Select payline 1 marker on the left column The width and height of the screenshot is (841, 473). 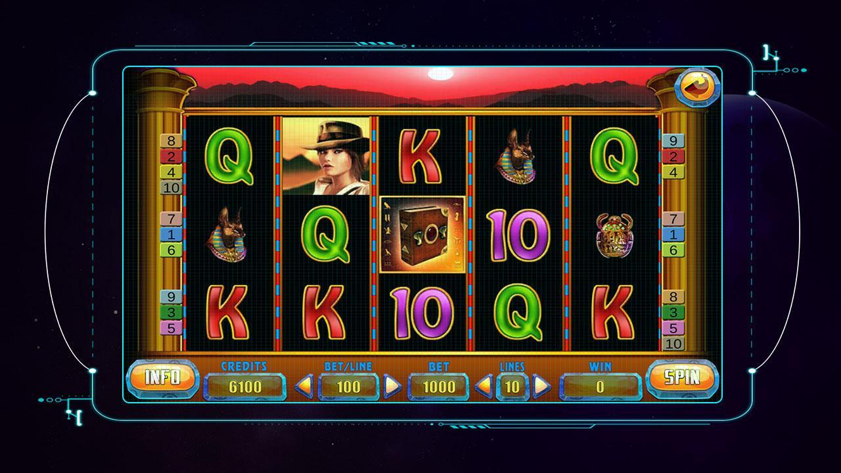pyautogui.click(x=171, y=235)
